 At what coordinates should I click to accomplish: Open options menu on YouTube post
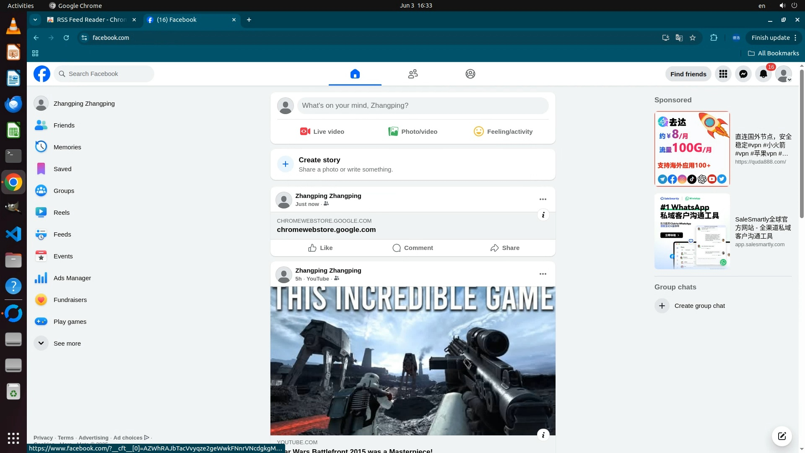[543, 274]
